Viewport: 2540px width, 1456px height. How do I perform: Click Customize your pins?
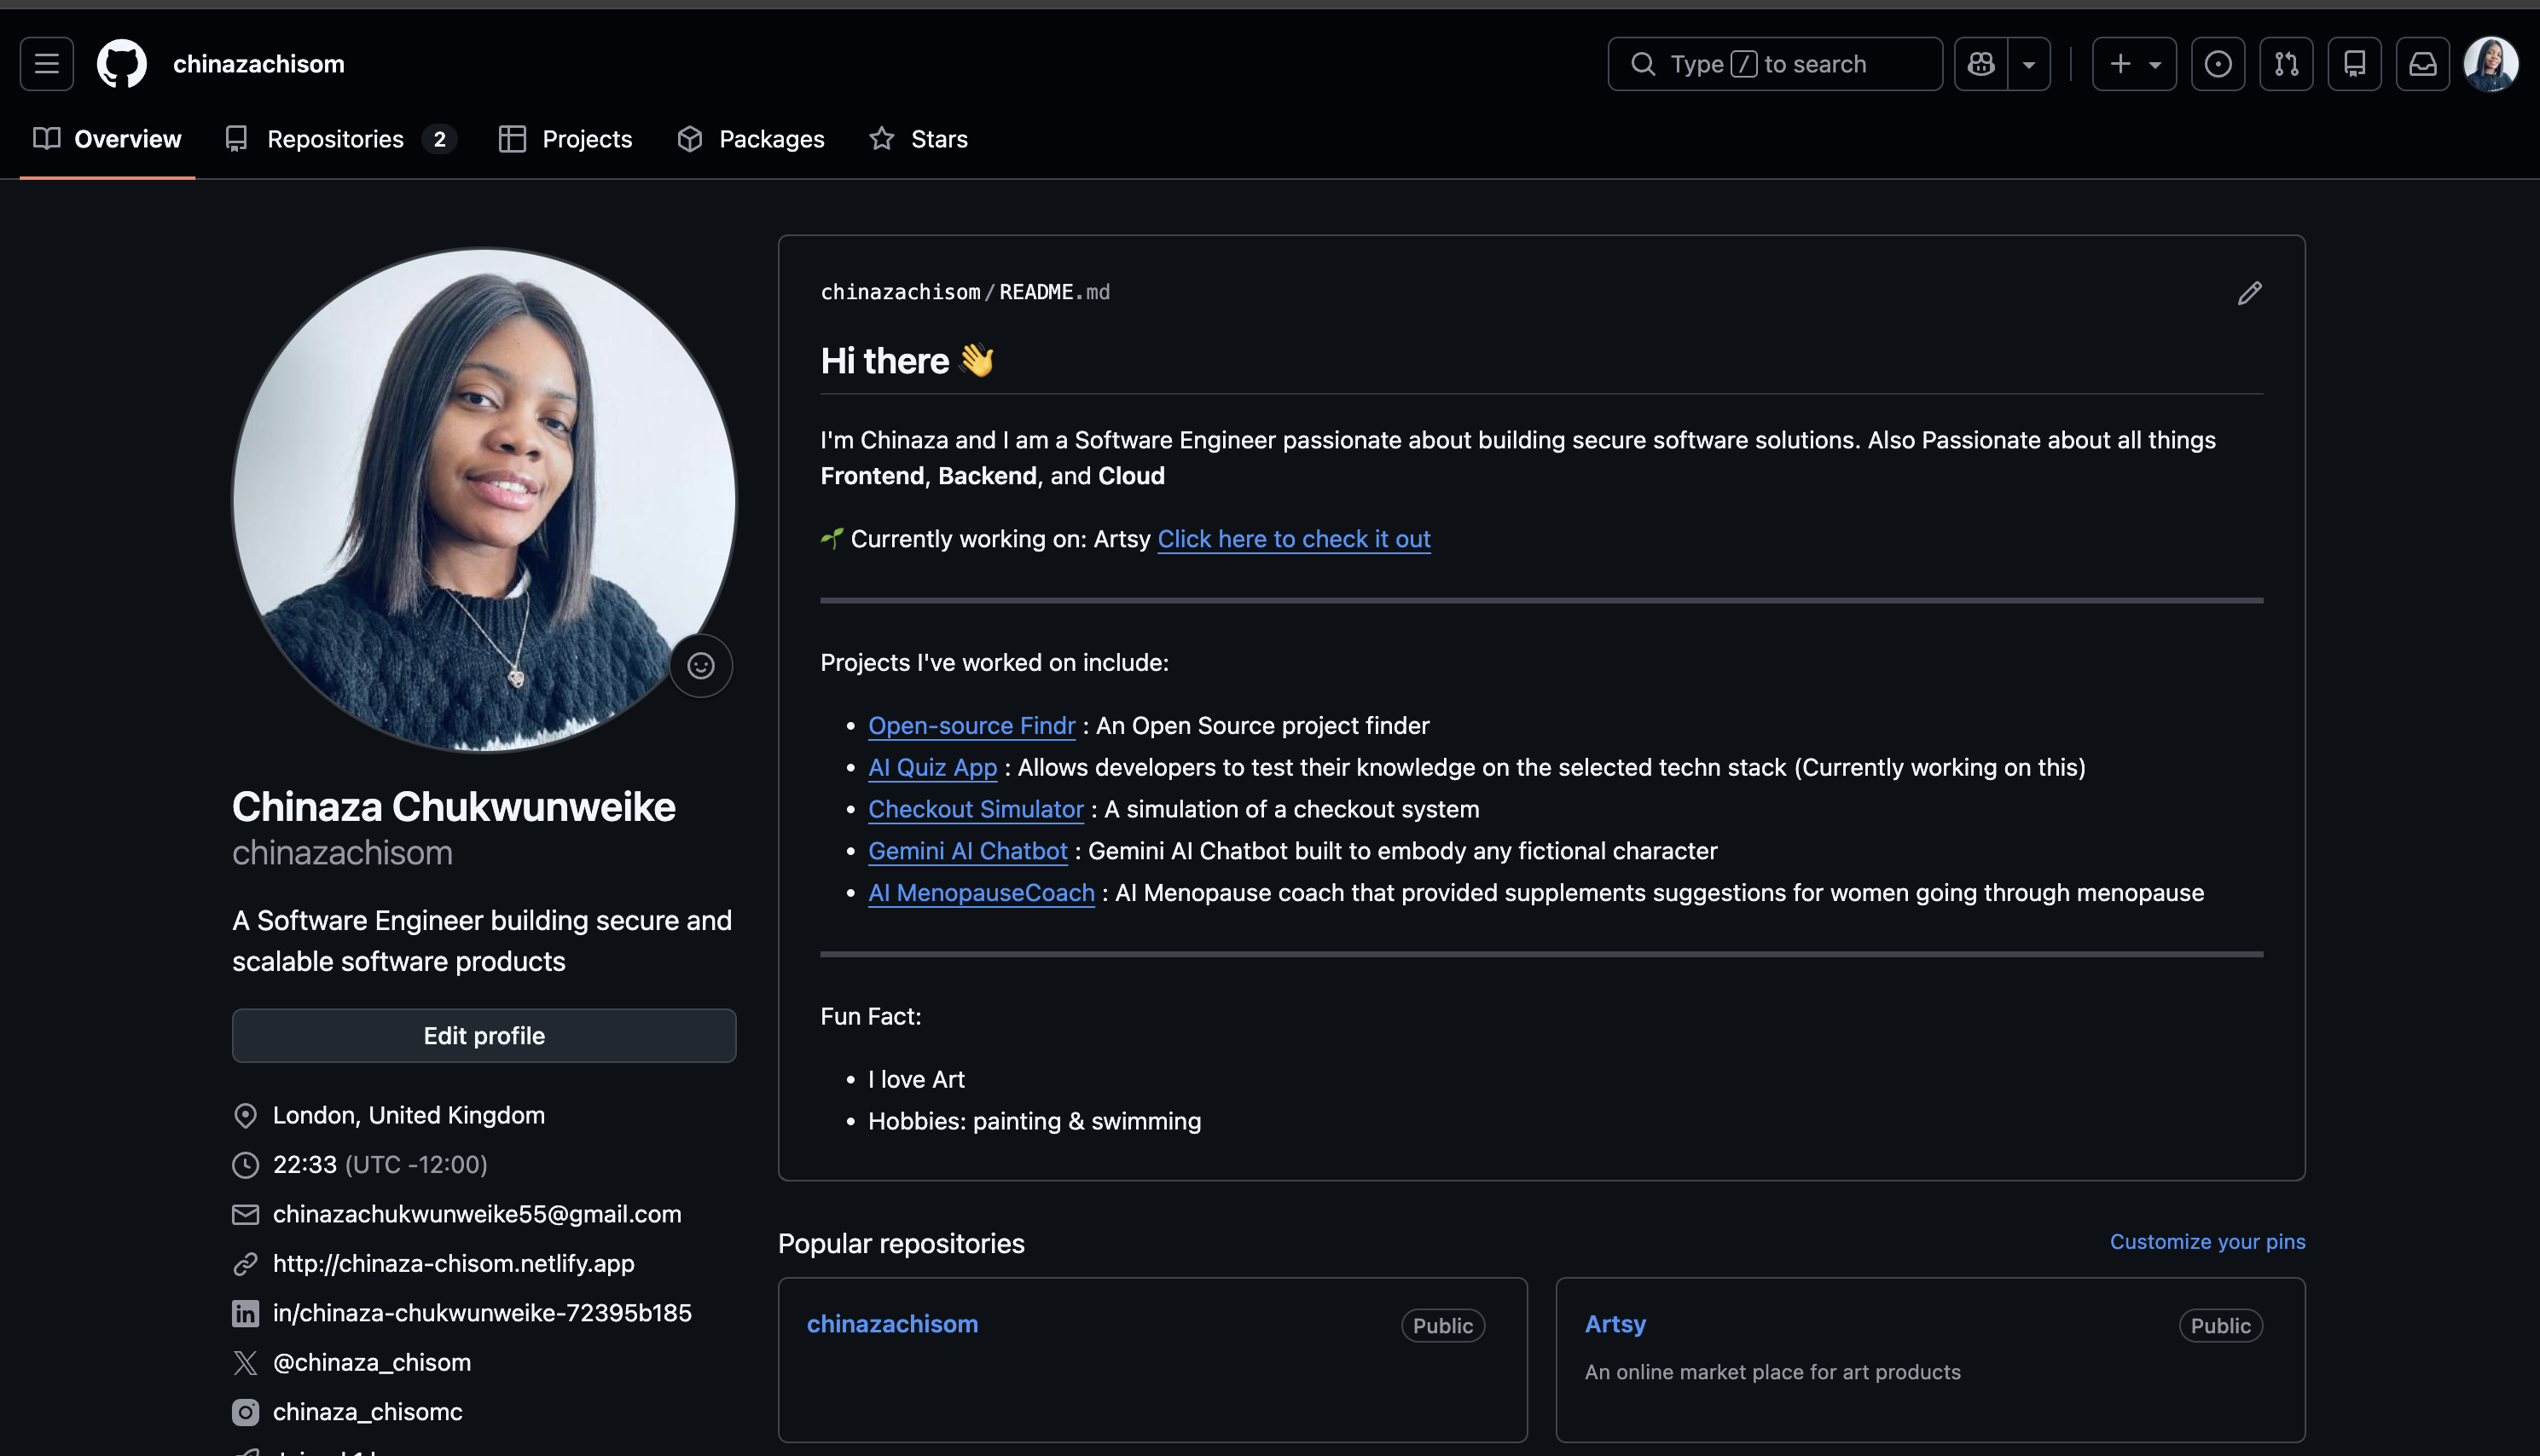click(2207, 1241)
